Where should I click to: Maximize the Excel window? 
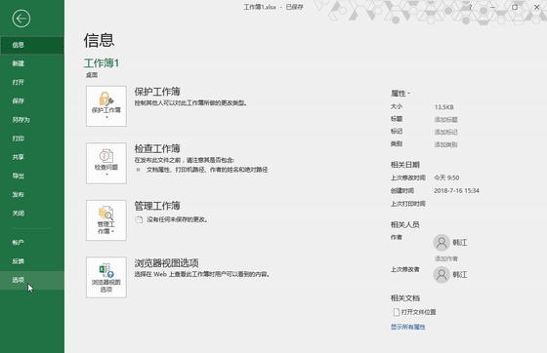coord(515,7)
